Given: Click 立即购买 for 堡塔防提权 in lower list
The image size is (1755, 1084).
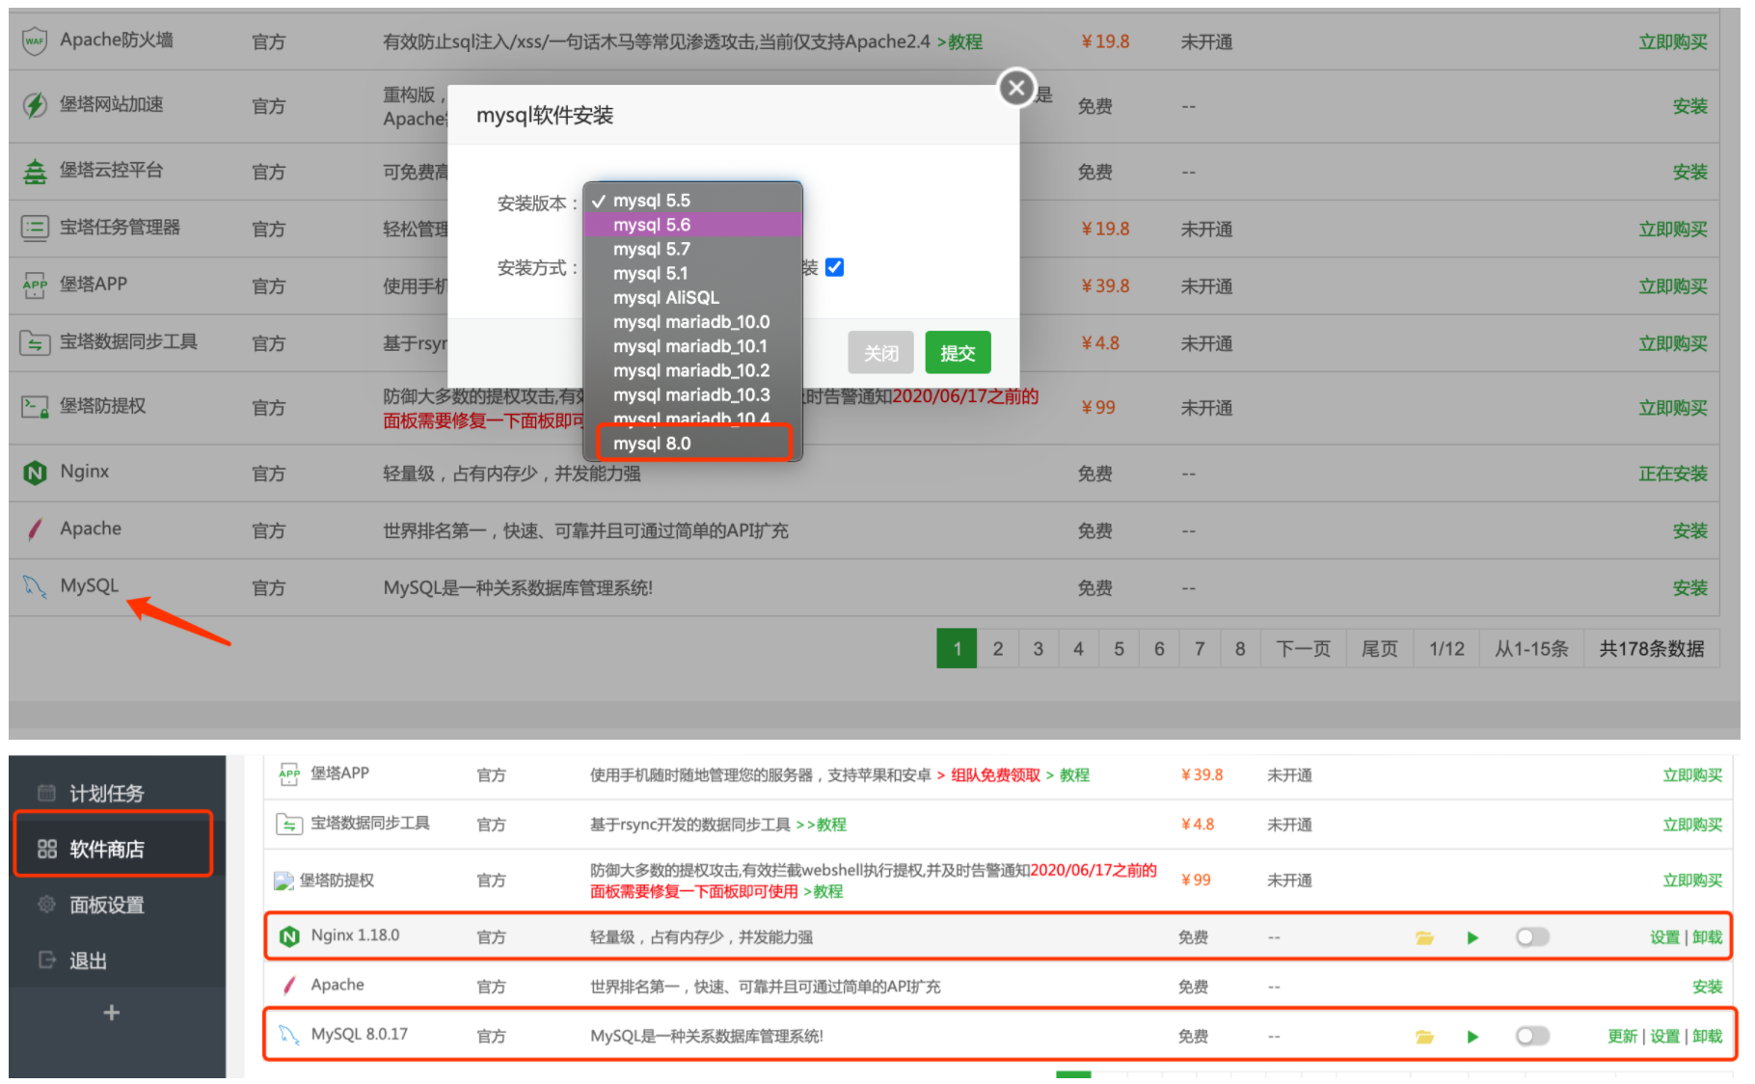Looking at the screenshot, I should 1692,880.
